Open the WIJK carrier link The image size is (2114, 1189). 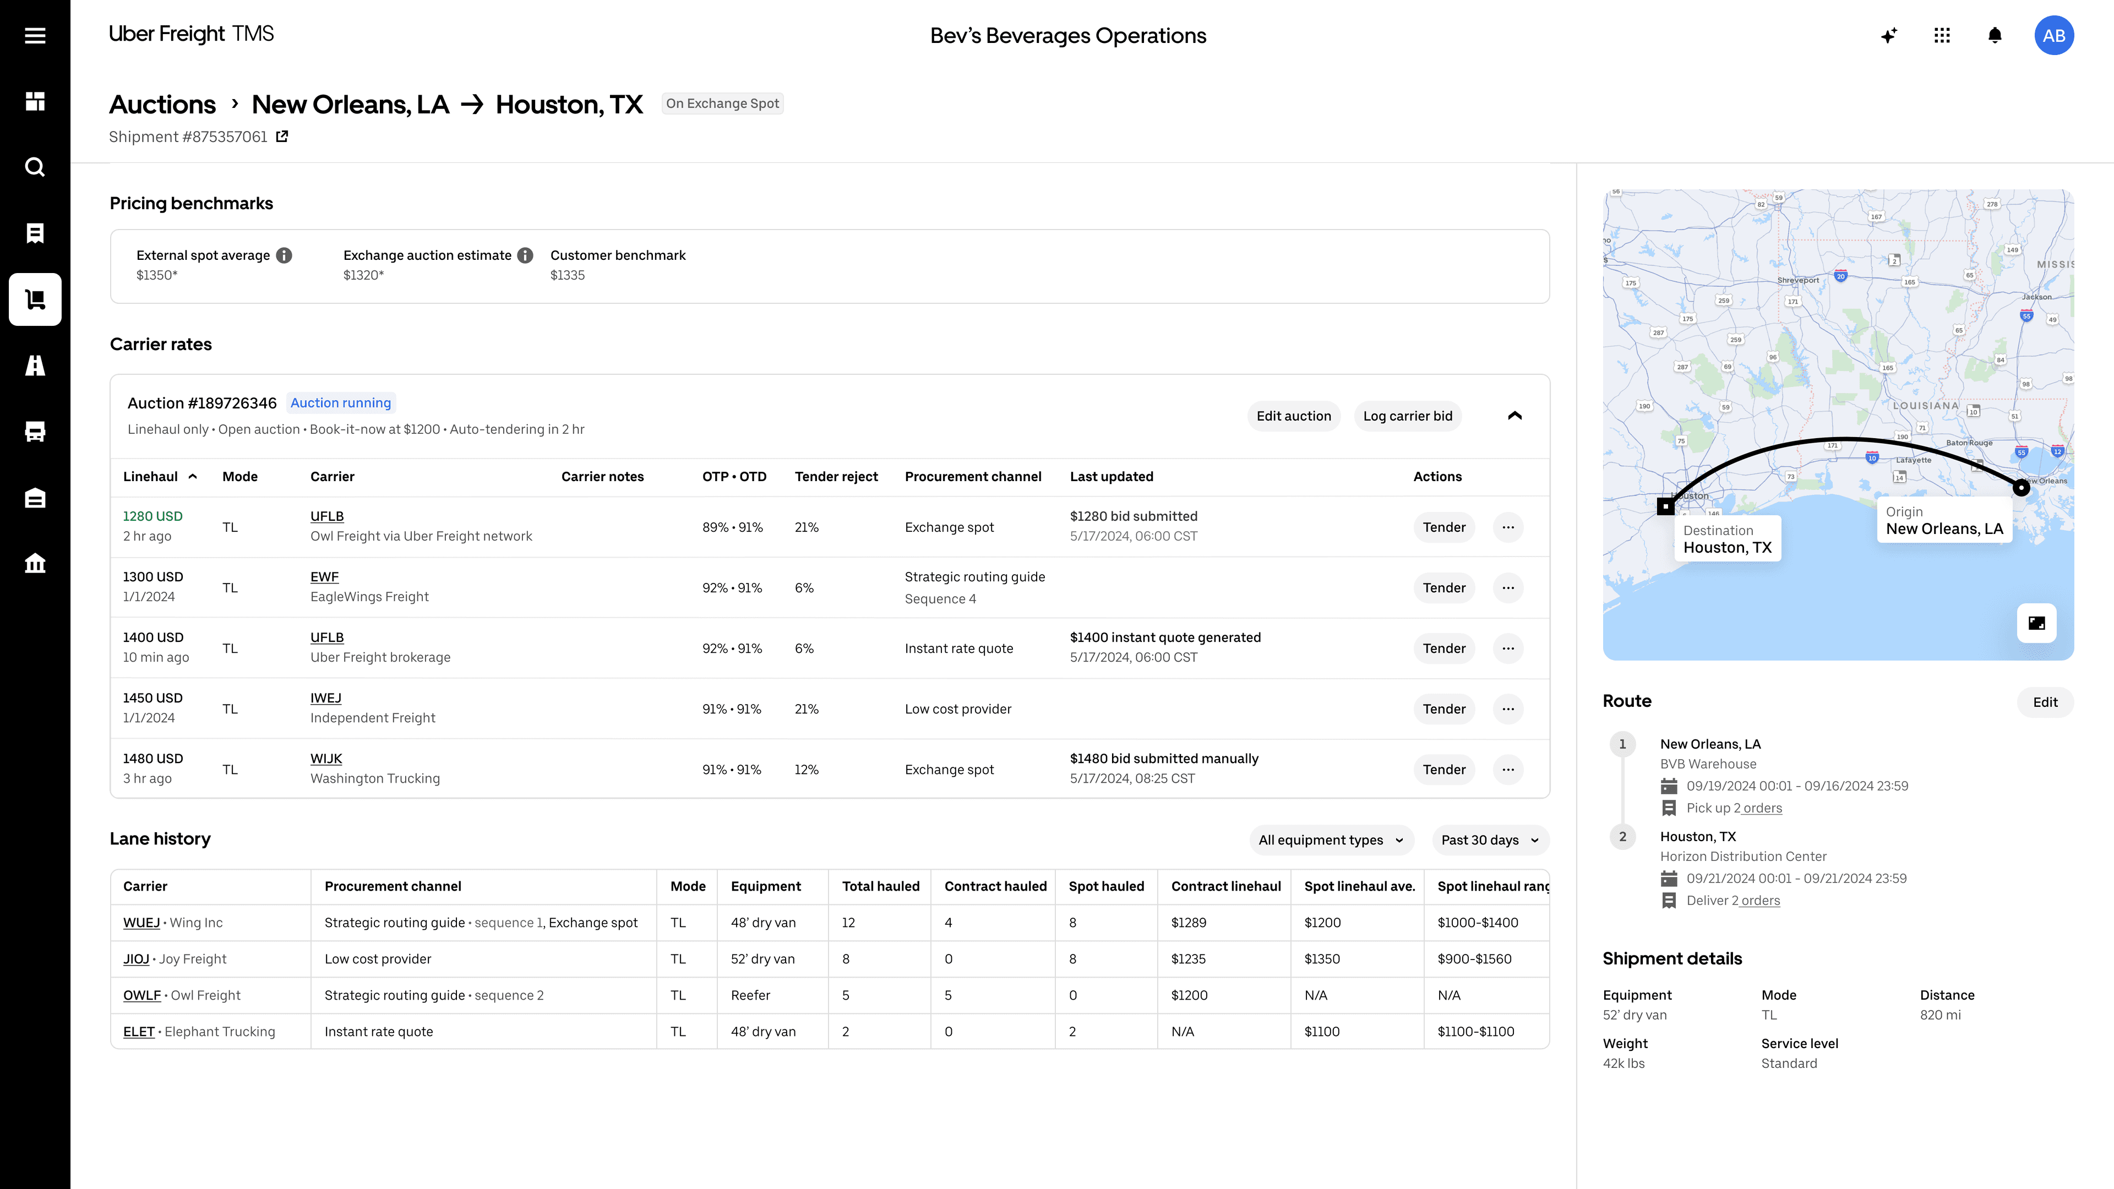[x=326, y=759]
